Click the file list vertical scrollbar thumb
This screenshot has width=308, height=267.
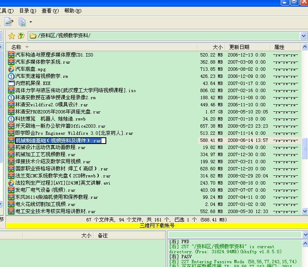click(305, 148)
